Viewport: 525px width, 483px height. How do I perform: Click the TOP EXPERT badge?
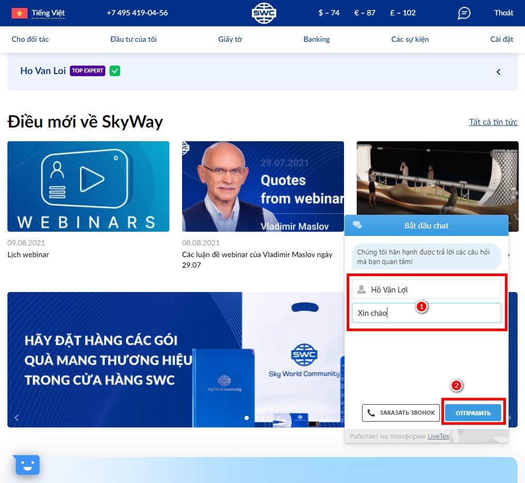click(87, 71)
